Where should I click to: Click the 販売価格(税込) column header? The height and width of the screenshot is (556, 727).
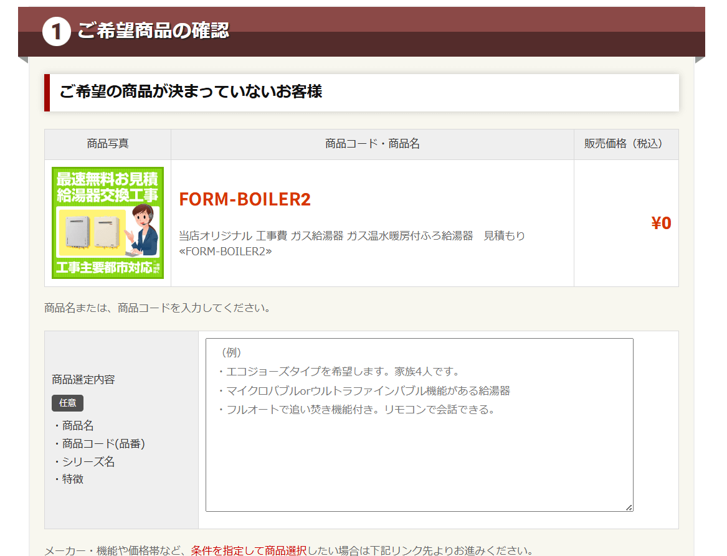tap(625, 144)
